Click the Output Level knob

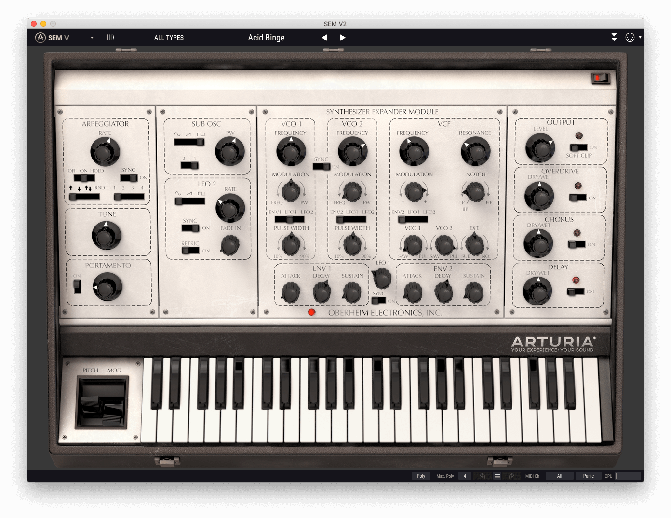point(540,147)
